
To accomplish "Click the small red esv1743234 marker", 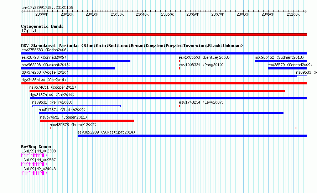I will (180, 106).
